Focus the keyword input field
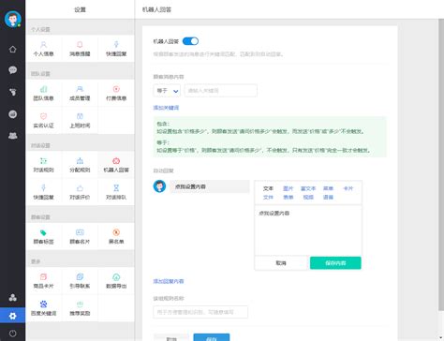The height and width of the screenshot is (341, 444). coord(221,91)
